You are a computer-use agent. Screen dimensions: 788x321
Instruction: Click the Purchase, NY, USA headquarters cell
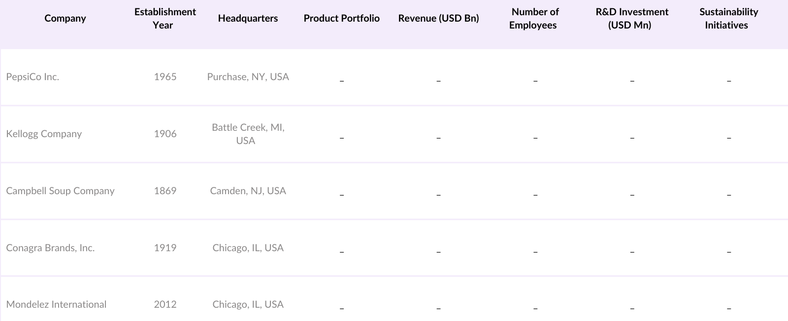coord(248,77)
